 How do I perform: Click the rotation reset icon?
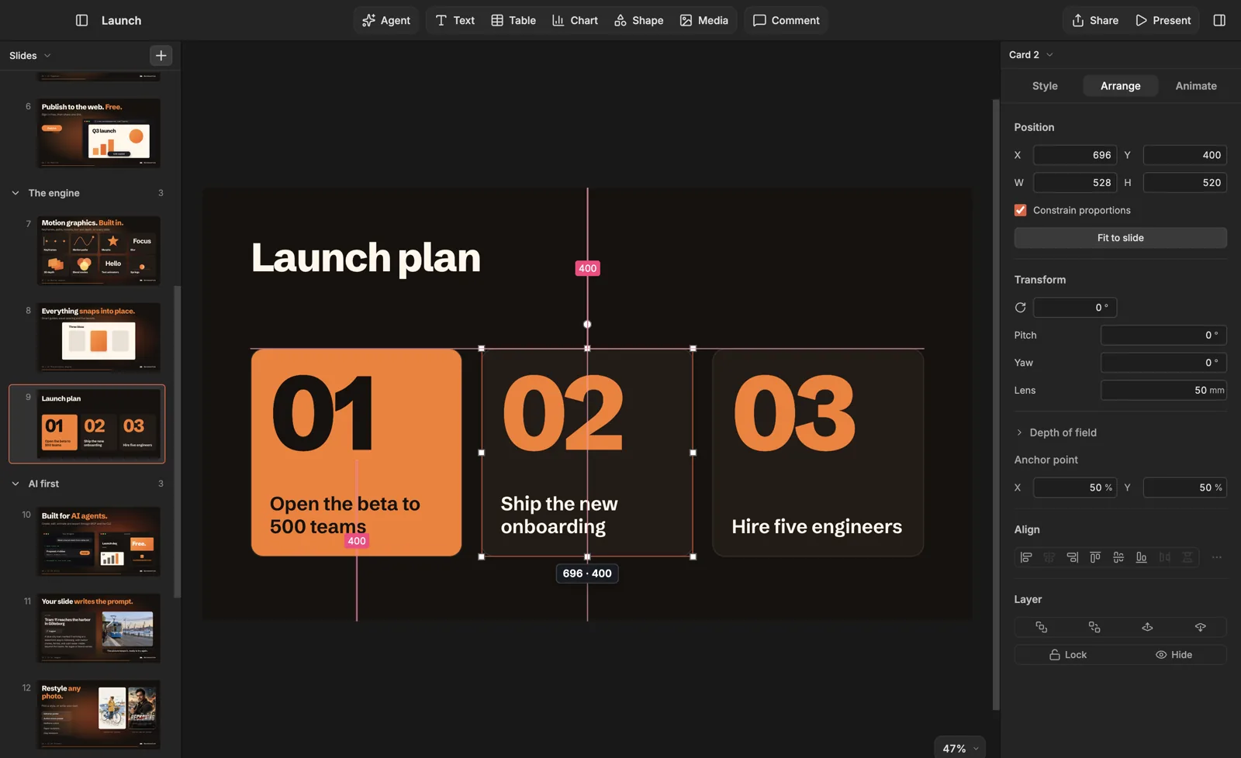1020,308
